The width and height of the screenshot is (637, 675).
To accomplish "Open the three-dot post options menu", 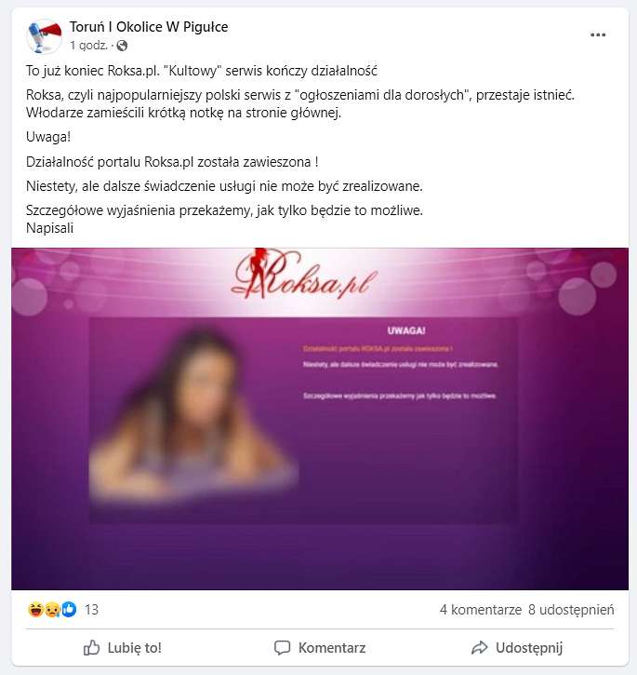I will click(598, 34).
